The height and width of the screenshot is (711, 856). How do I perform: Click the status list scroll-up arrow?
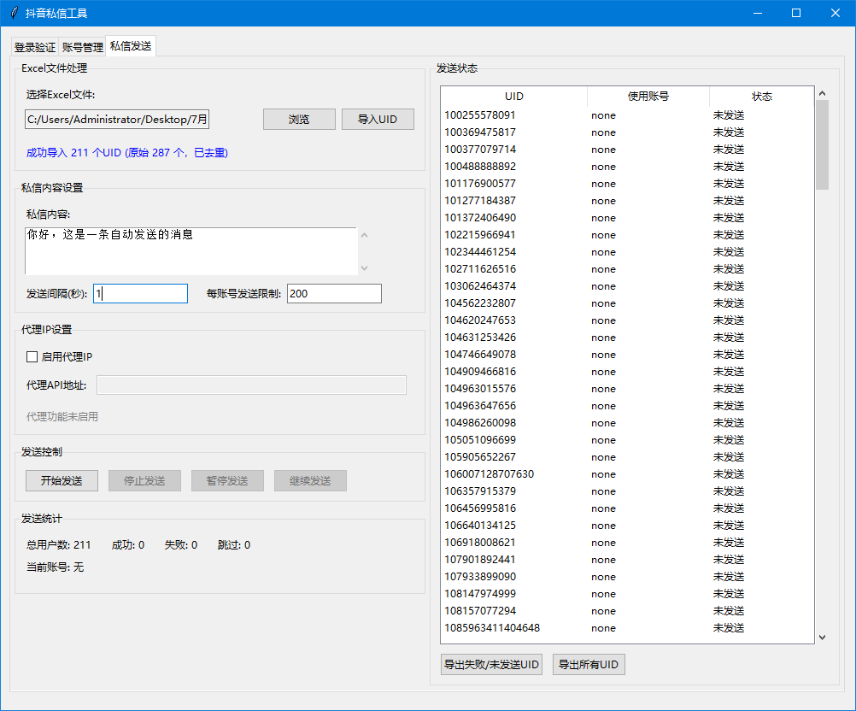click(x=822, y=93)
